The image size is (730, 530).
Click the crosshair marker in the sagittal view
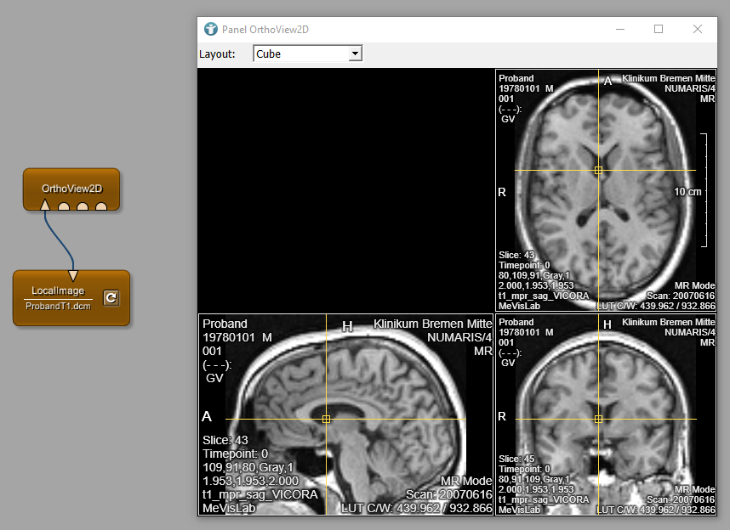pyautogui.click(x=326, y=419)
